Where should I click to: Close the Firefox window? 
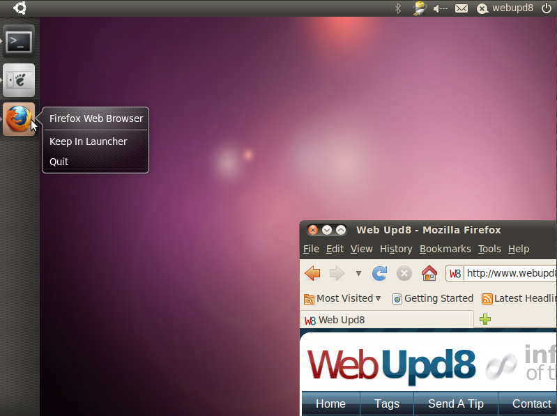pos(312,231)
